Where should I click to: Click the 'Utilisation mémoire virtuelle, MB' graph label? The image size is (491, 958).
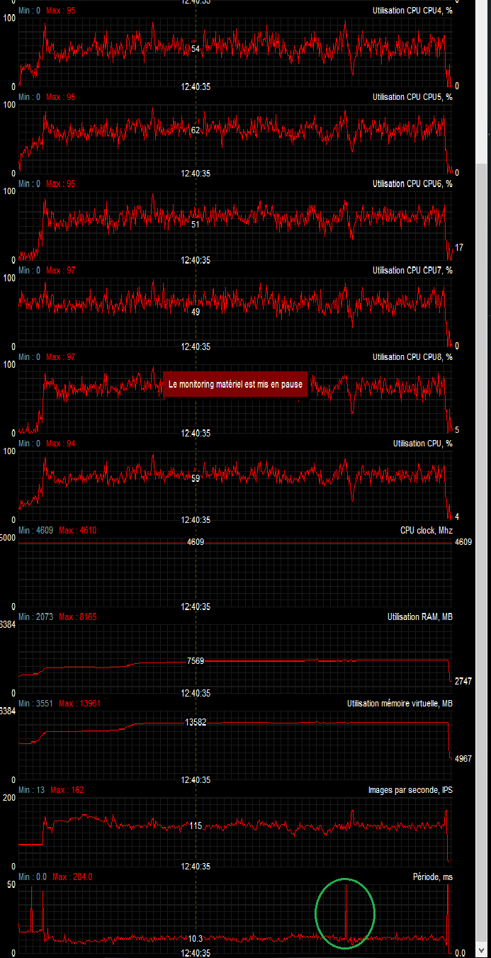pos(400,703)
